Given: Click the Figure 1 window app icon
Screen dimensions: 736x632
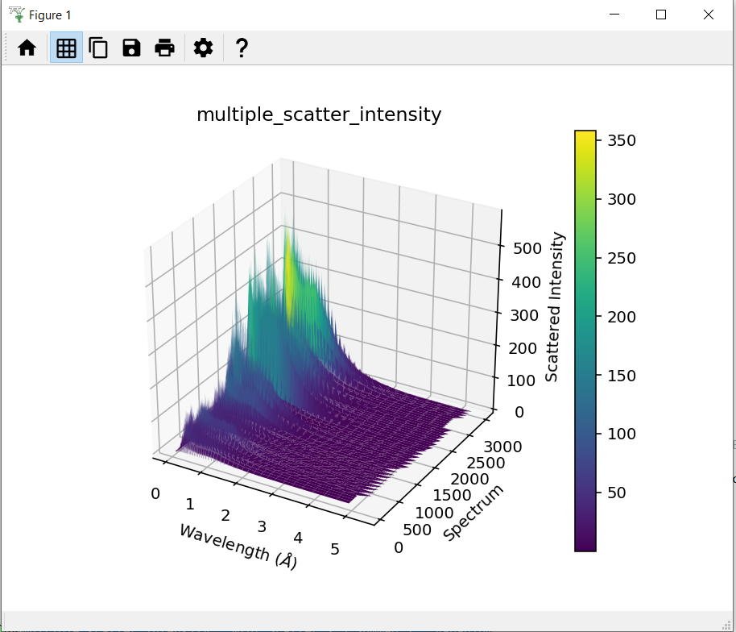Looking at the screenshot, I should [x=16, y=15].
